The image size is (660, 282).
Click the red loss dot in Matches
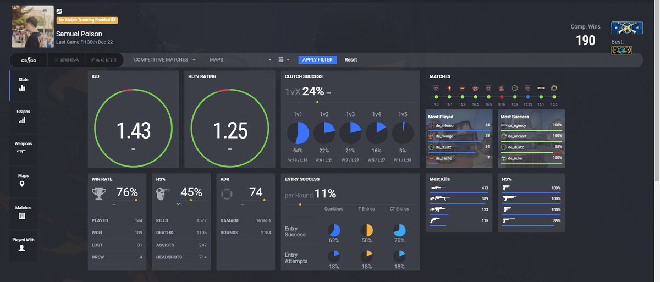[502, 97]
